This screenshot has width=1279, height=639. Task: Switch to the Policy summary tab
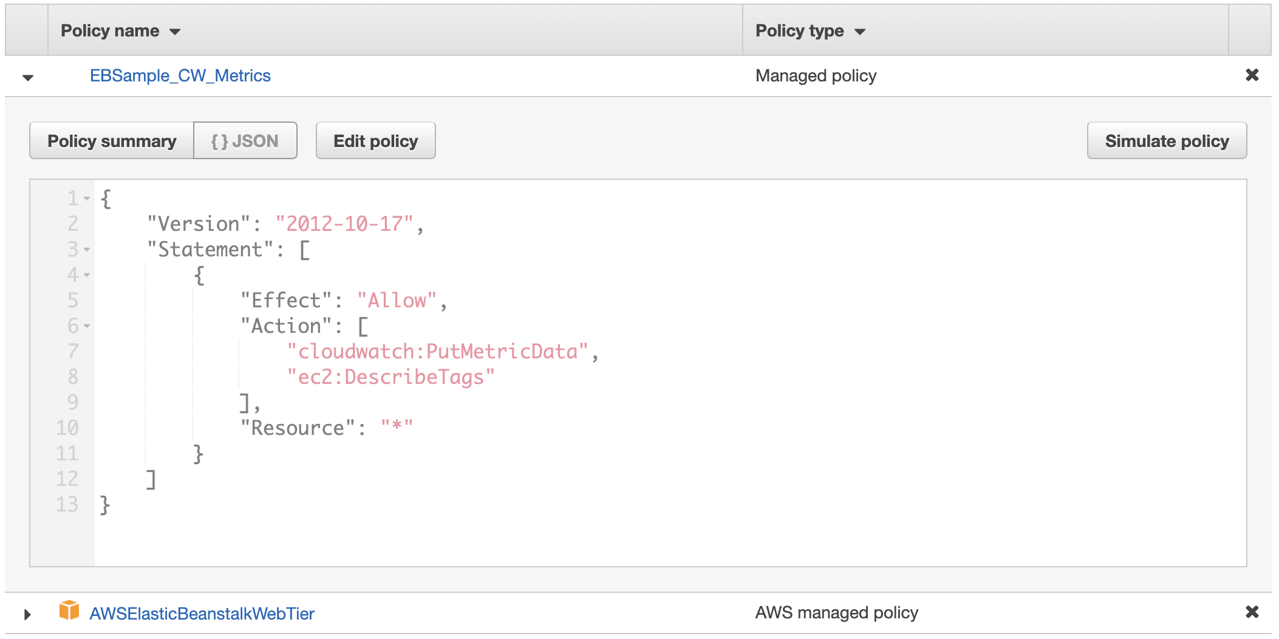(112, 140)
